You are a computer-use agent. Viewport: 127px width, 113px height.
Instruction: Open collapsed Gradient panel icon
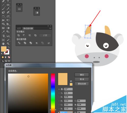37,13
